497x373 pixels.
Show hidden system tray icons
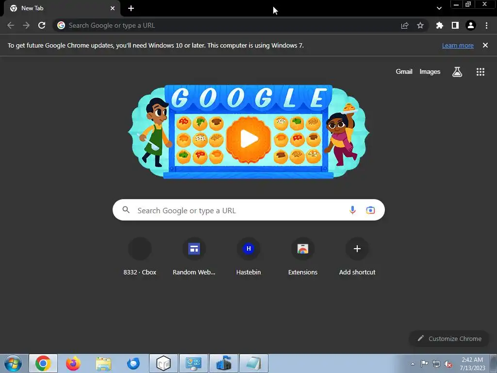(413, 364)
